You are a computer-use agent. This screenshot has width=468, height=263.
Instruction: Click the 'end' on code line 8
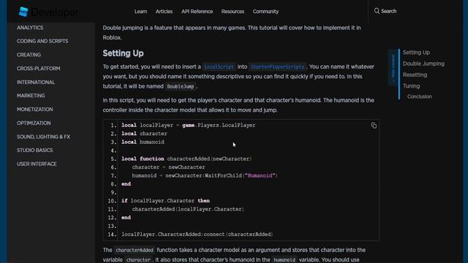coord(126,184)
